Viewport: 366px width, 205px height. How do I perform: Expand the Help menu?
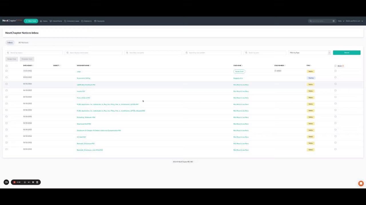341,21
